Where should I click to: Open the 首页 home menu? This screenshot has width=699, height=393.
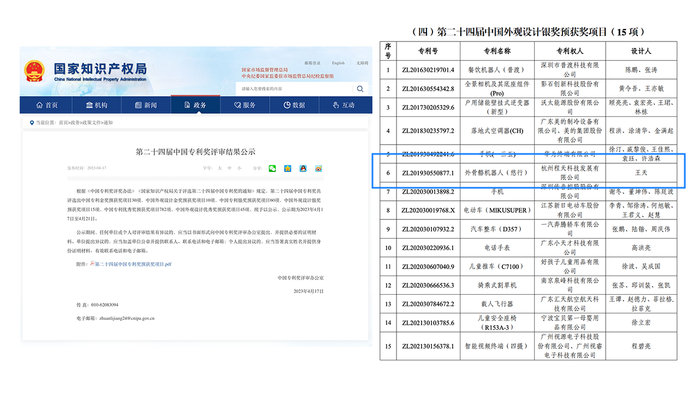(x=47, y=105)
